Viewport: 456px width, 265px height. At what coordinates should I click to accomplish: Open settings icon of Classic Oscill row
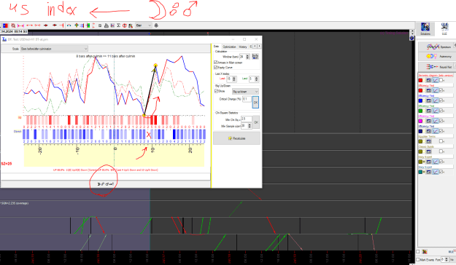tap(429, 151)
